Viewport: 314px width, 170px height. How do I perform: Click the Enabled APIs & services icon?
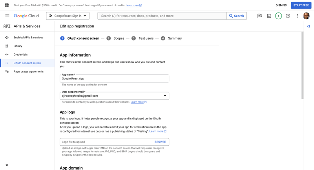coord(7,37)
